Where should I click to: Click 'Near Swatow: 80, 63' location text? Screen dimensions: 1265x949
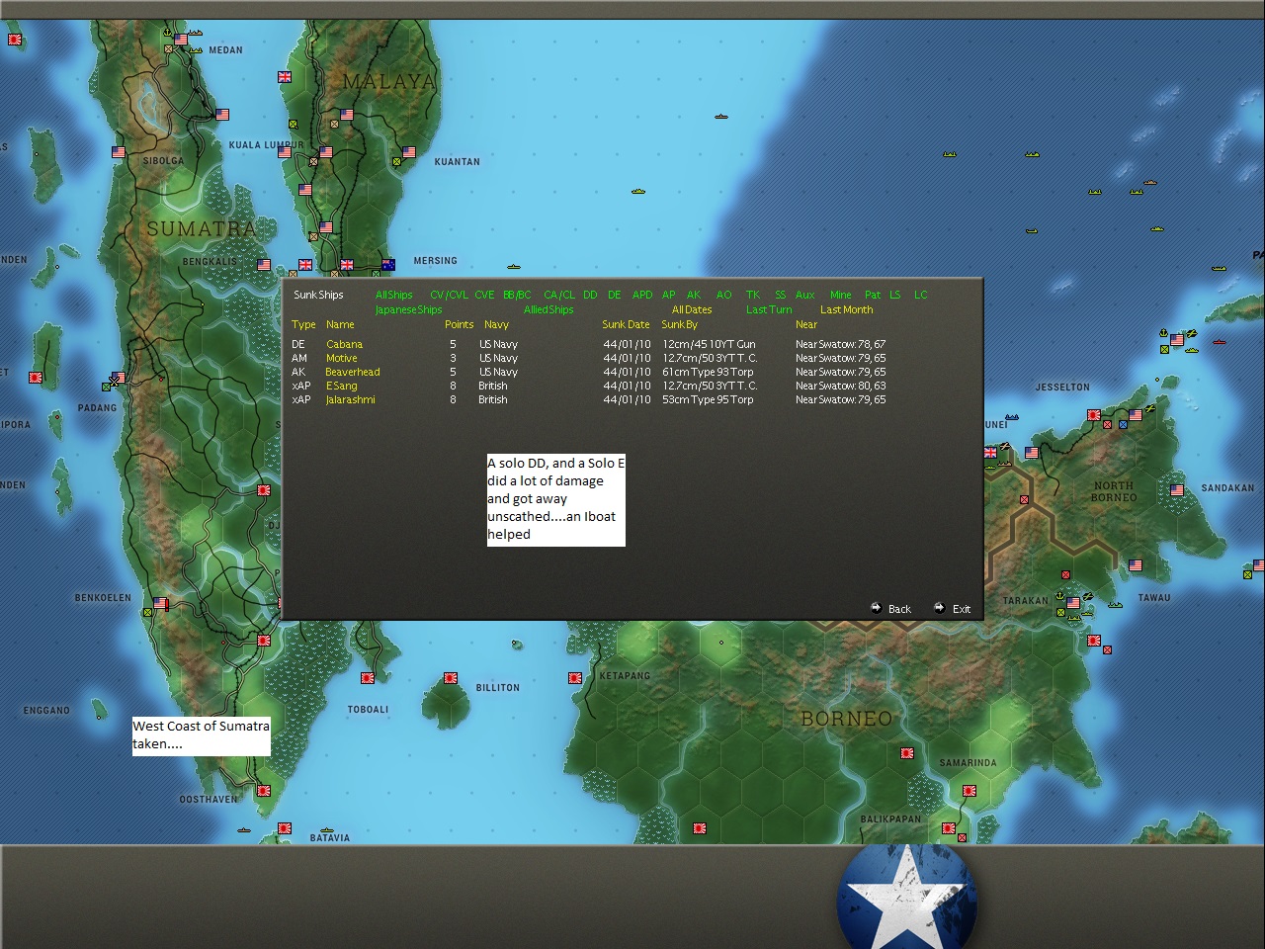(840, 386)
